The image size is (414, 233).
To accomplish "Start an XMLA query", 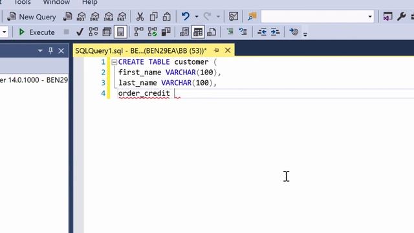I will click(108, 17).
